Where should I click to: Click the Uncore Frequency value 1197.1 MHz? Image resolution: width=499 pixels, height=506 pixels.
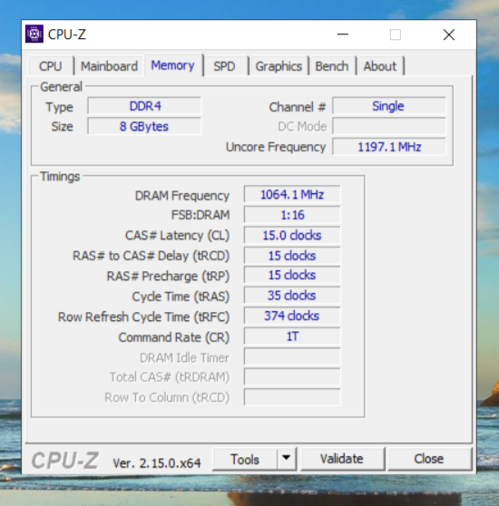[x=389, y=147]
